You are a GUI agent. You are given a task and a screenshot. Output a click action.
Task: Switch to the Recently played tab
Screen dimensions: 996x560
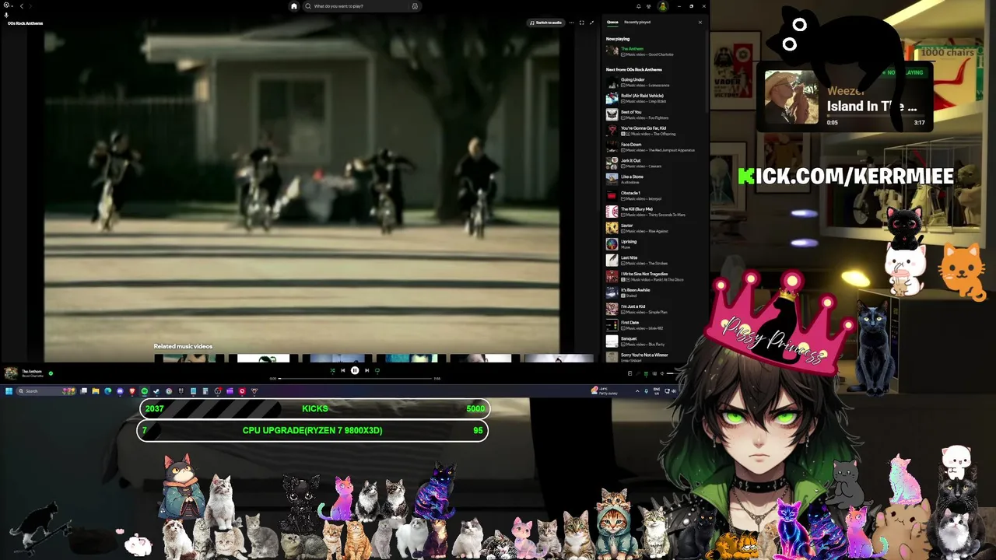(637, 23)
